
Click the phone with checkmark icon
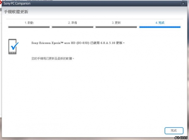(13, 46)
